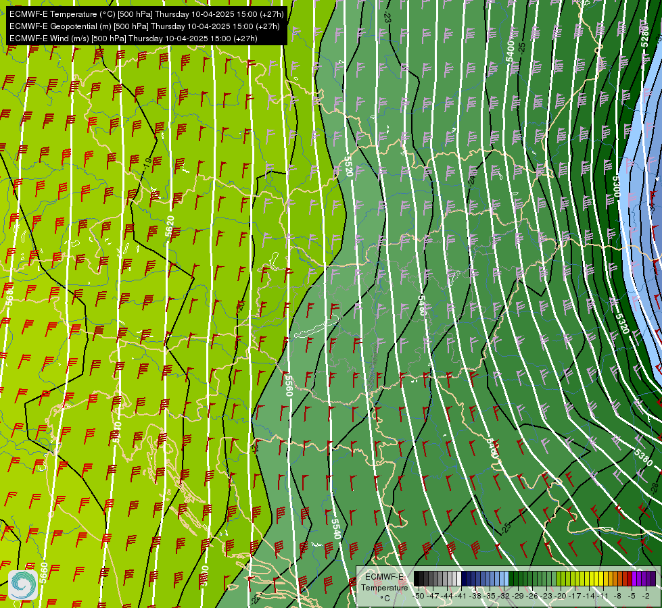
Task: Click the -20 value on the temperature legend
Action: [561, 596]
